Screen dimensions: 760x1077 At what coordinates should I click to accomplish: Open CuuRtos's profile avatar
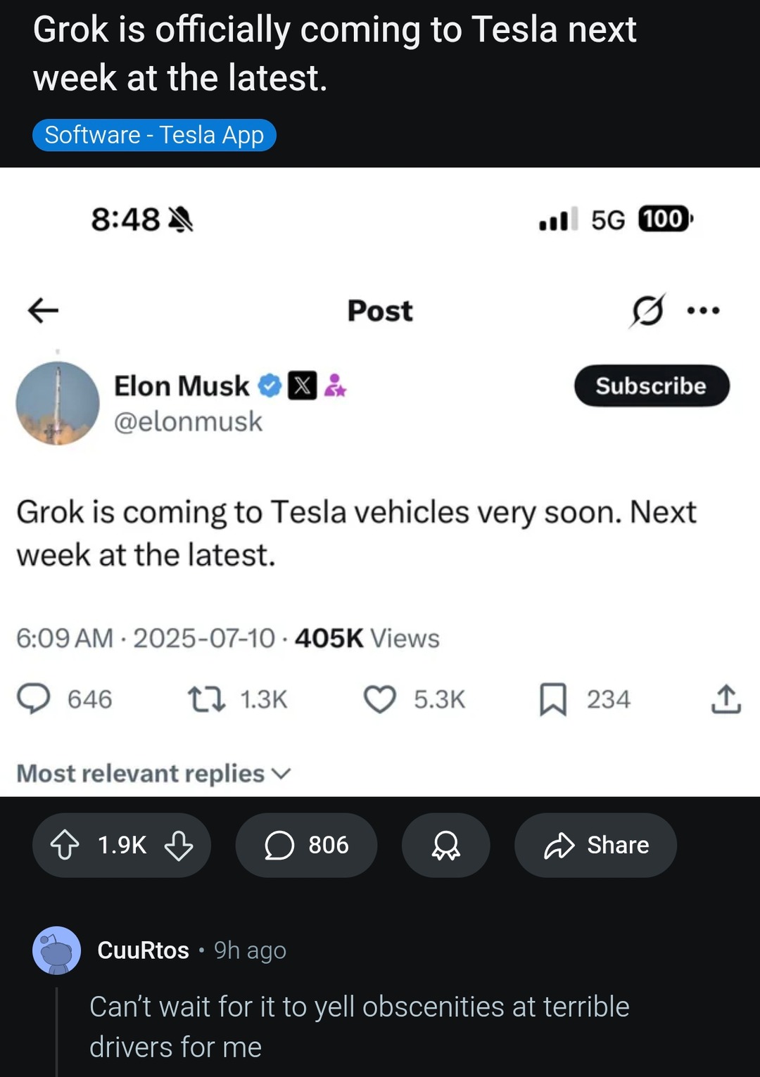[56, 950]
